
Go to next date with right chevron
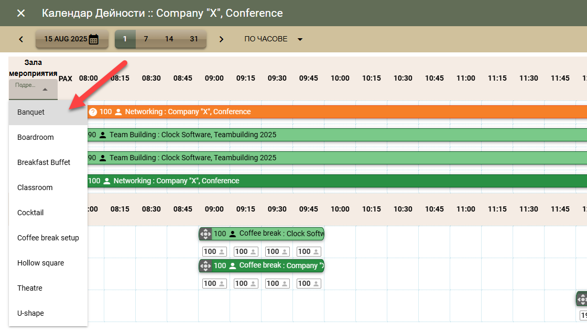(221, 39)
